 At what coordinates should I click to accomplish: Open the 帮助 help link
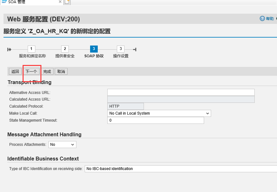[270, 18]
